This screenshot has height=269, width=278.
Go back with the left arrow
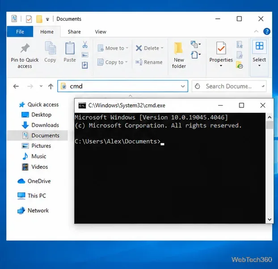(x=16, y=86)
